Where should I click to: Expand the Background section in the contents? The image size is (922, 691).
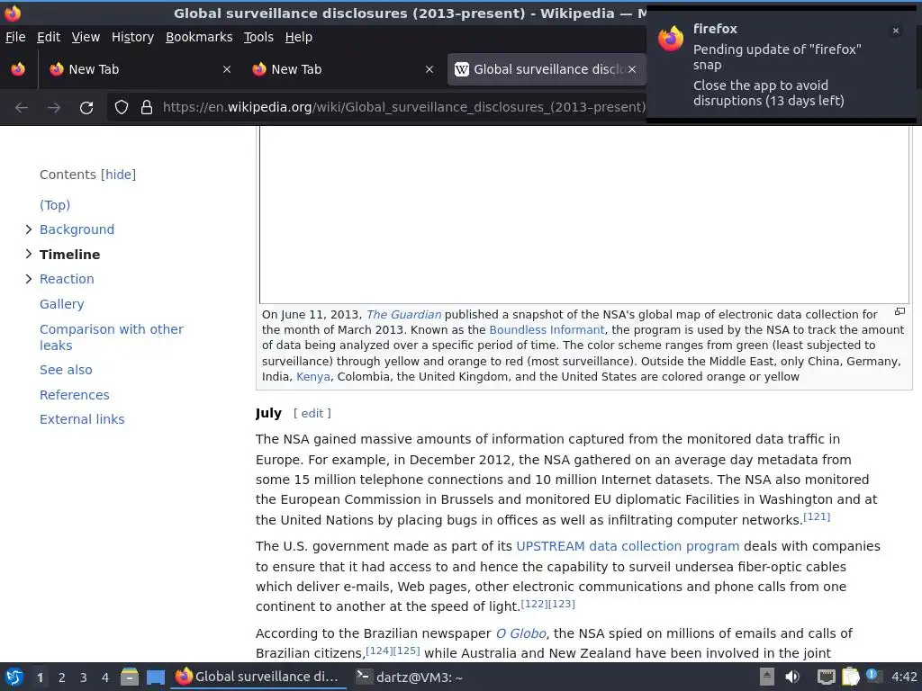28,229
